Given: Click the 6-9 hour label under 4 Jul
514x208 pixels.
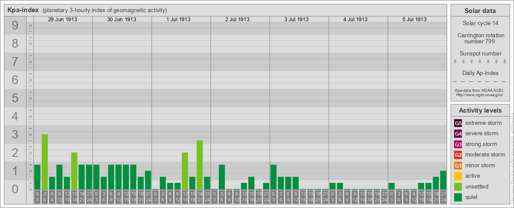Looking at the screenshot, I should tap(347, 197).
